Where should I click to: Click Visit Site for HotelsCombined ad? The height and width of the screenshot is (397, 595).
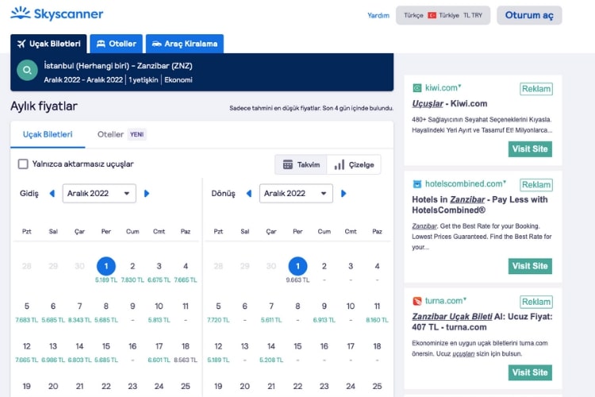[x=530, y=266]
